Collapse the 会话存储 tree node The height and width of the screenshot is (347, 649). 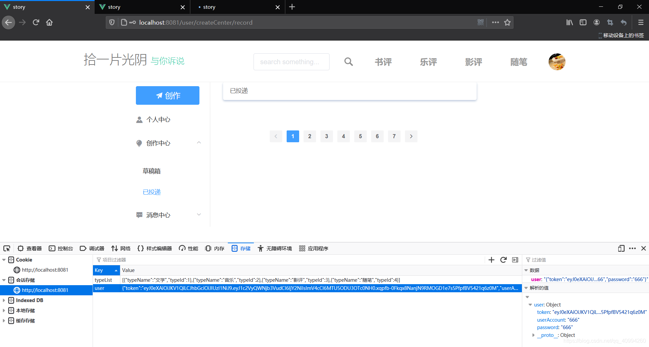pos(4,280)
